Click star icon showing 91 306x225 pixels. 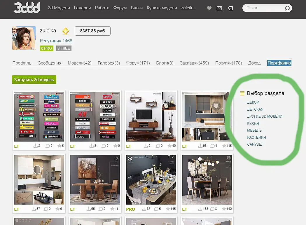(x=57, y=209)
